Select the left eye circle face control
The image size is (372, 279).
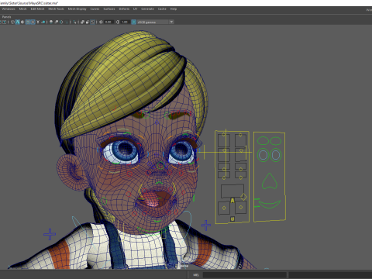(263, 155)
